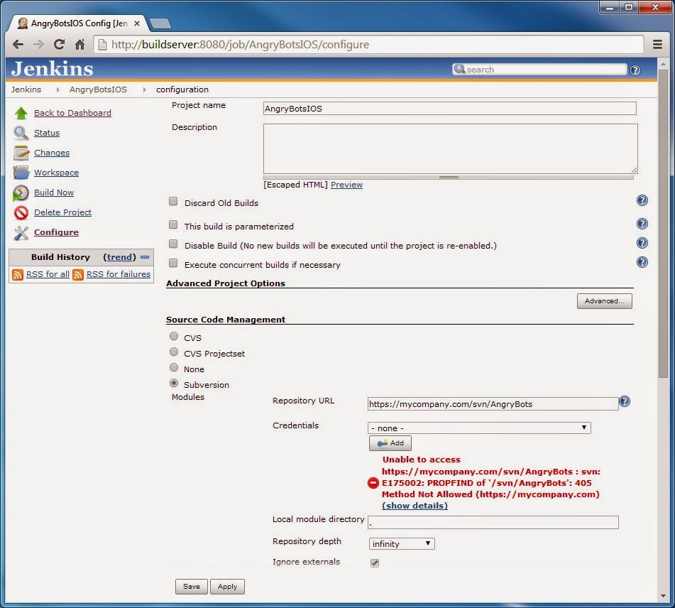Open the description Preview link

(x=346, y=185)
